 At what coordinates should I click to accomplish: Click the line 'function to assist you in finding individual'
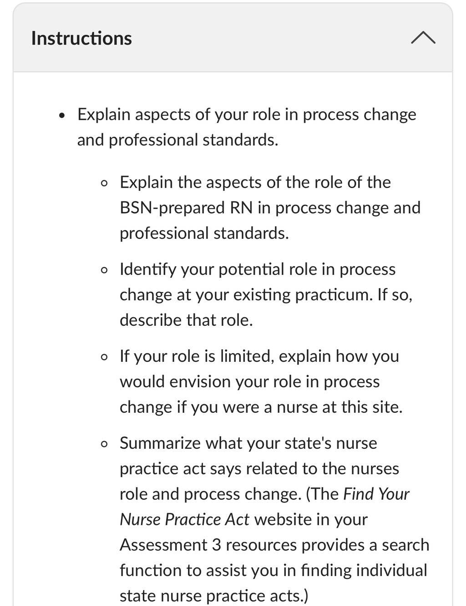pos(274,570)
